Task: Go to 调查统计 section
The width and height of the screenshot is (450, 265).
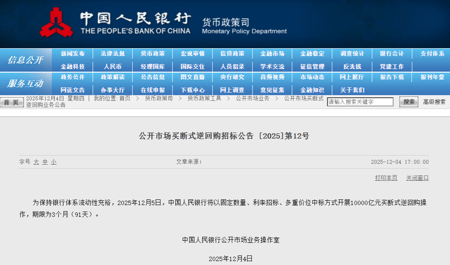Action: coord(352,53)
